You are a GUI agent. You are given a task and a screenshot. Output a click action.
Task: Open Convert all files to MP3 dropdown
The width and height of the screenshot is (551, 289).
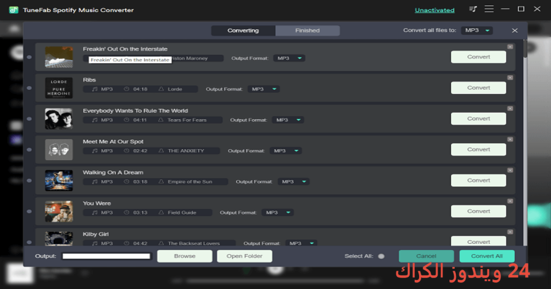477,31
